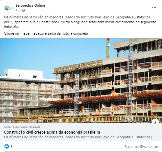Open the SEROPEDICAONLINE.COM domain link
The width and height of the screenshot is (162, 152).
pyautogui.click(x=22, y=127)
